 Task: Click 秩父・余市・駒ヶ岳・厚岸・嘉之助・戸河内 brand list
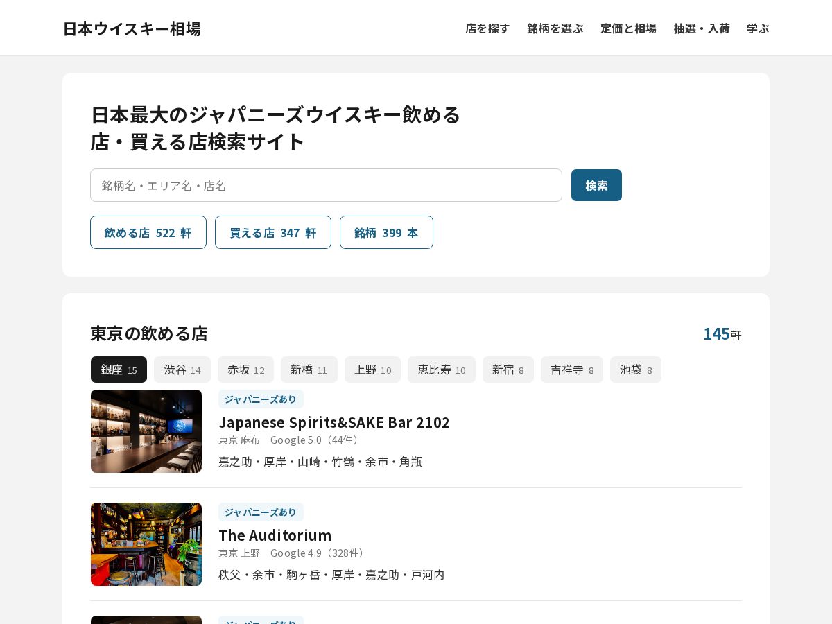tap(331, 574)
